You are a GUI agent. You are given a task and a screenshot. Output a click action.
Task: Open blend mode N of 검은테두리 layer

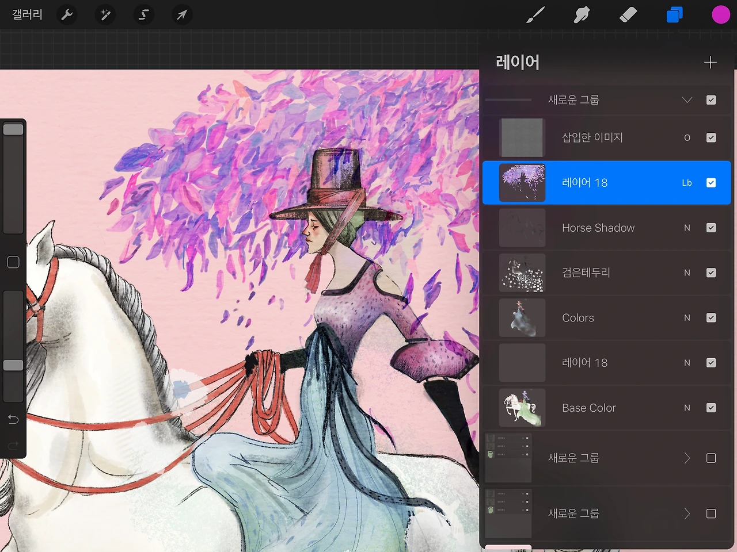tap(687, 273)
